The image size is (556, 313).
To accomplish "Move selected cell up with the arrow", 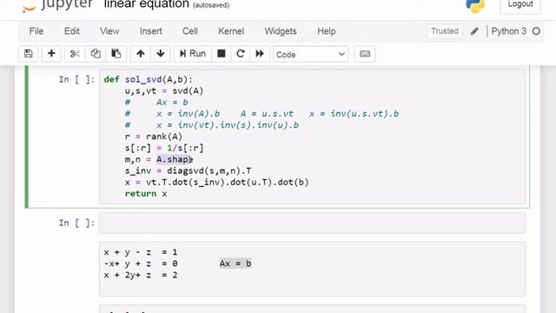I will (x=141, y=54).
